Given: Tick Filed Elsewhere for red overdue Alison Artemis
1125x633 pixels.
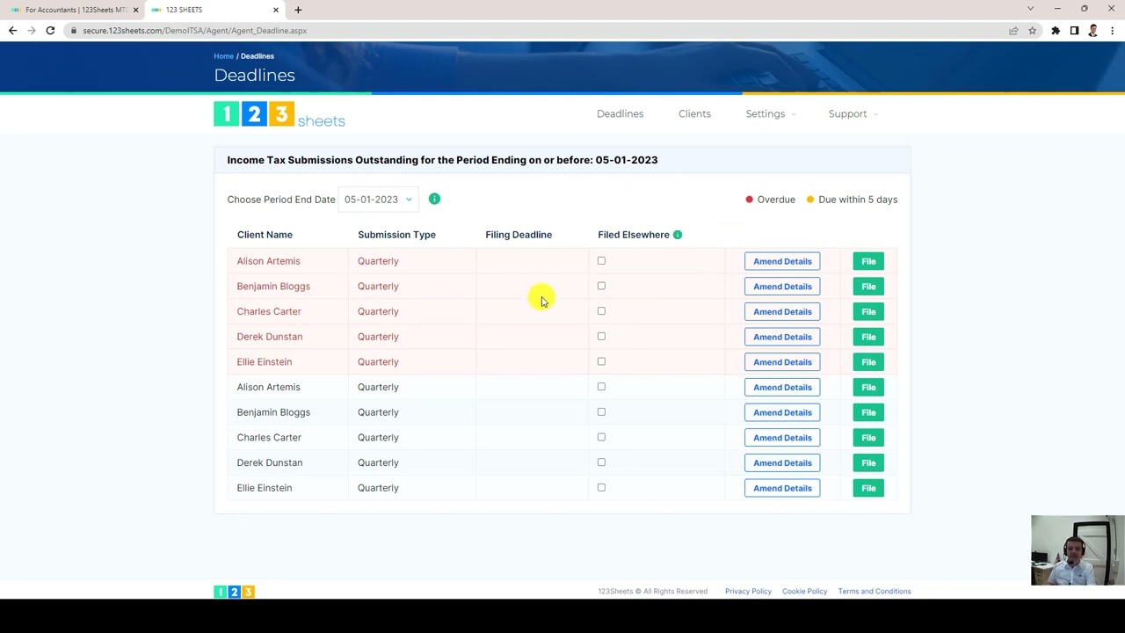Looking at the screenshot, I should pyautogui.click(x=601, y=260).
